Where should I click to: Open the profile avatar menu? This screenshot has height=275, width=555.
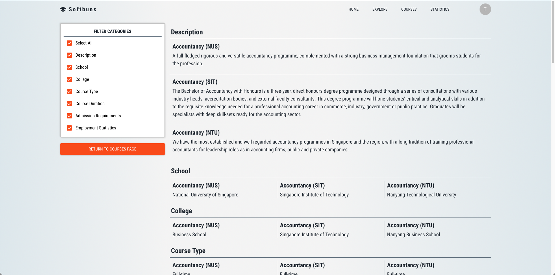(485, 9)
